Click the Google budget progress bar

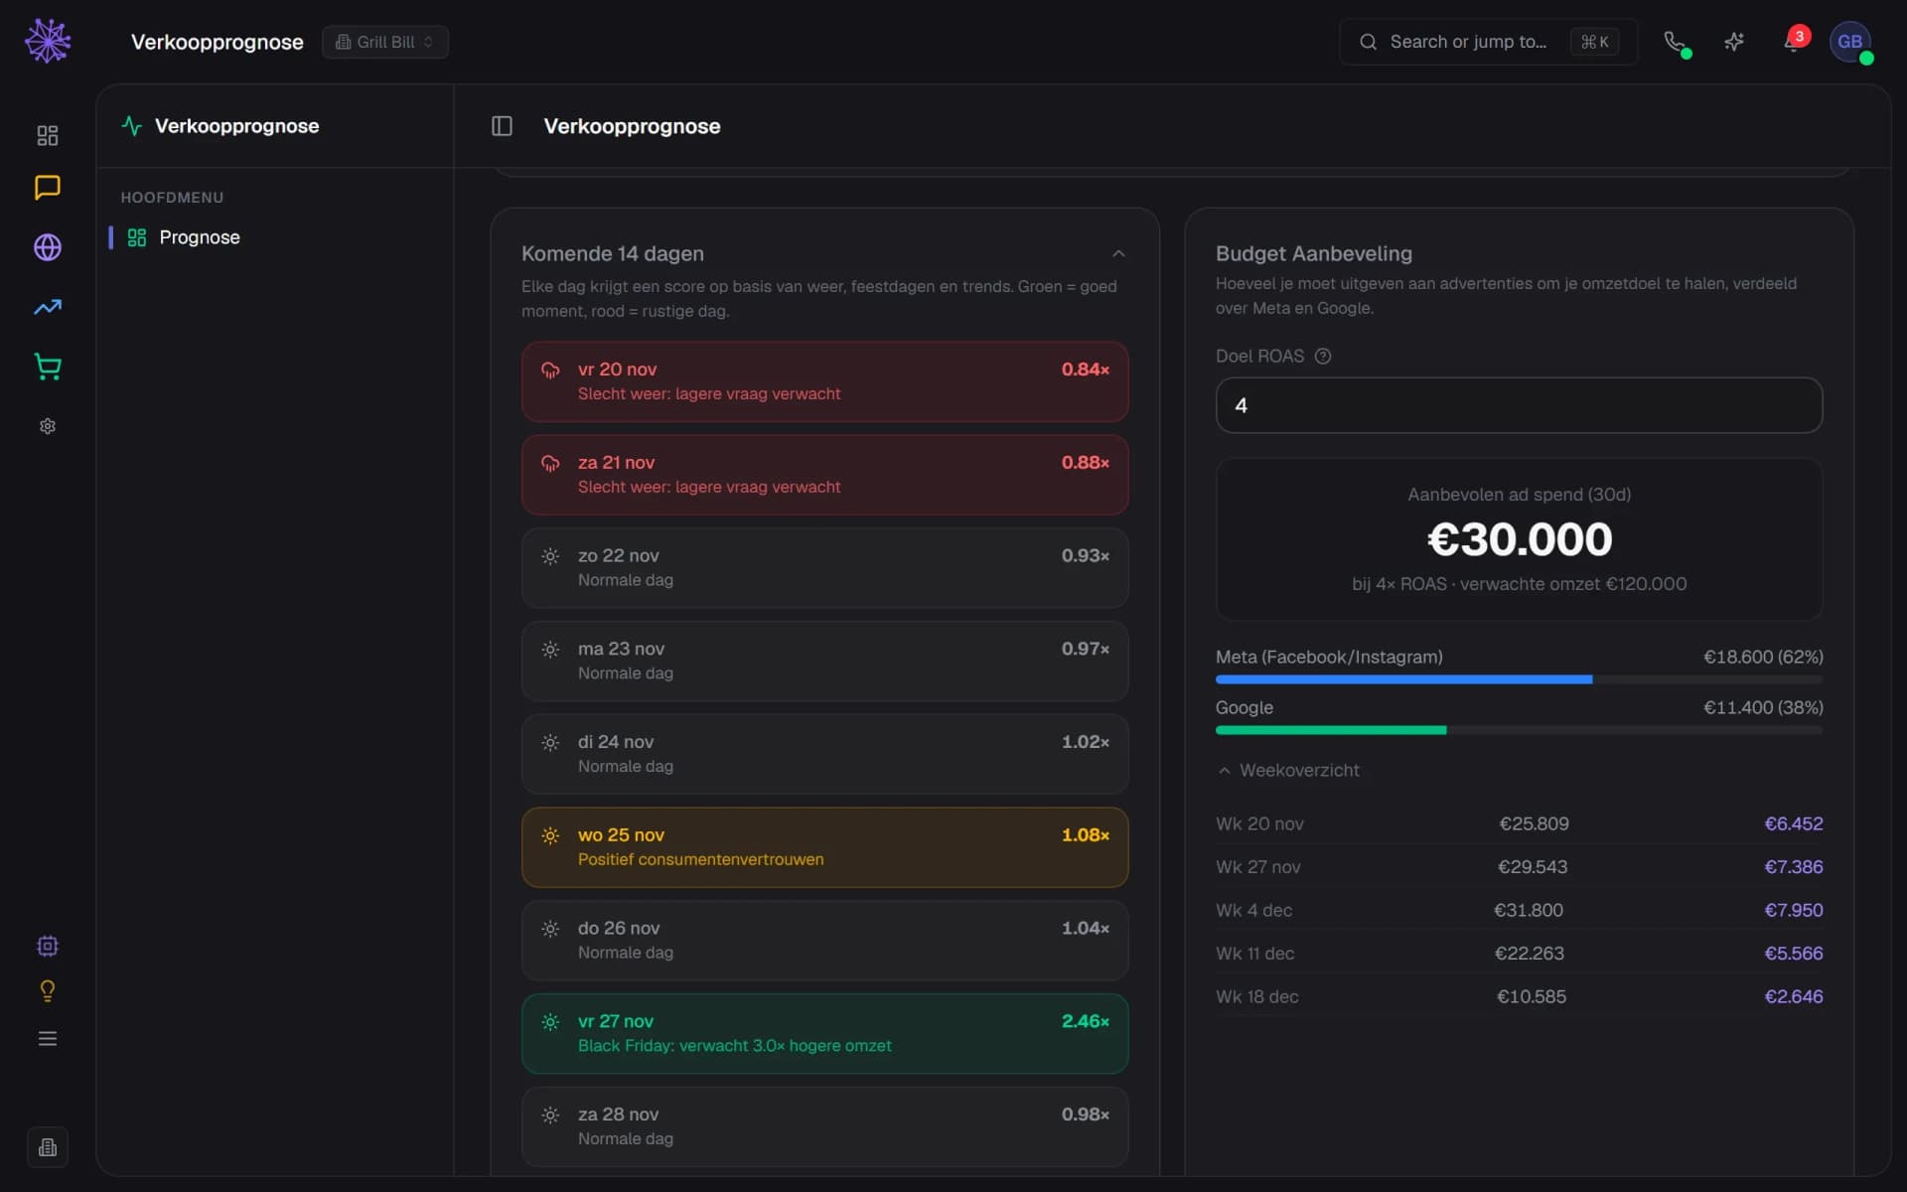point(1519,730)
